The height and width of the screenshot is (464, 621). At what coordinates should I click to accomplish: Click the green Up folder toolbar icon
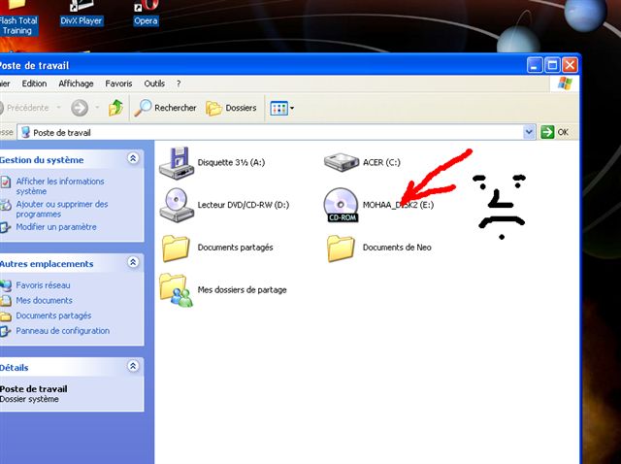point(115,108)
